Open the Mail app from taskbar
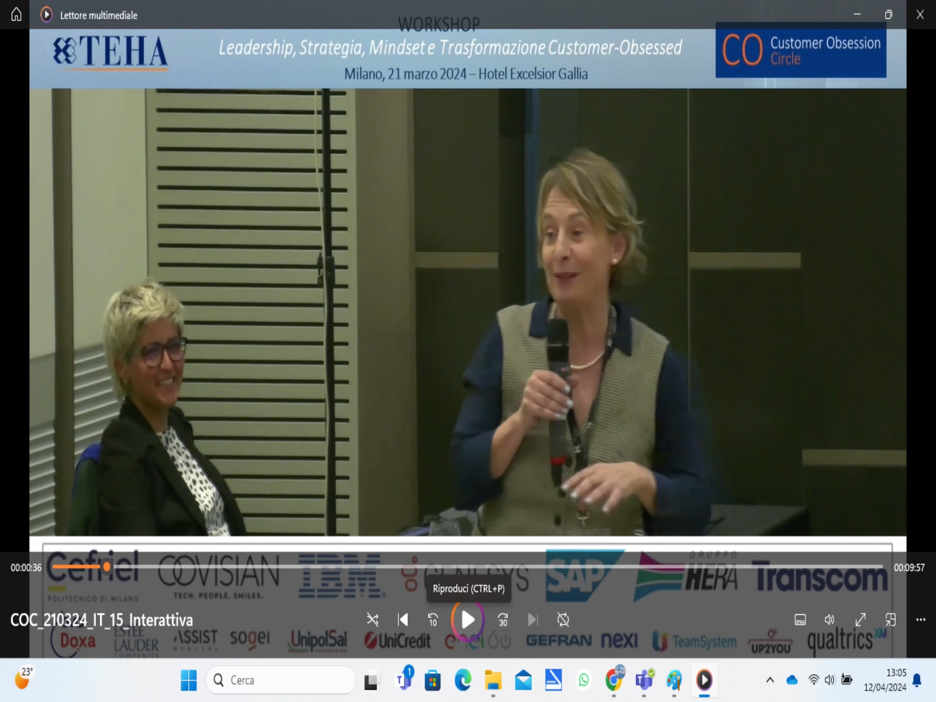936x702 pixels. [524, 680]
